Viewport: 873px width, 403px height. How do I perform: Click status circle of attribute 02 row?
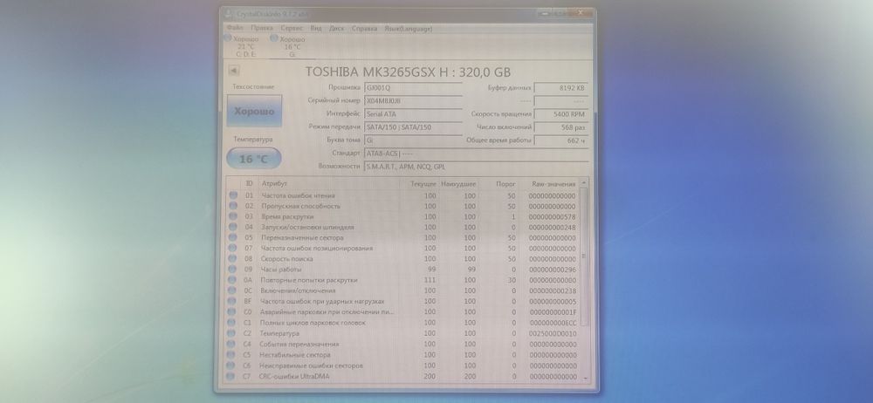[x=233, y=206]
